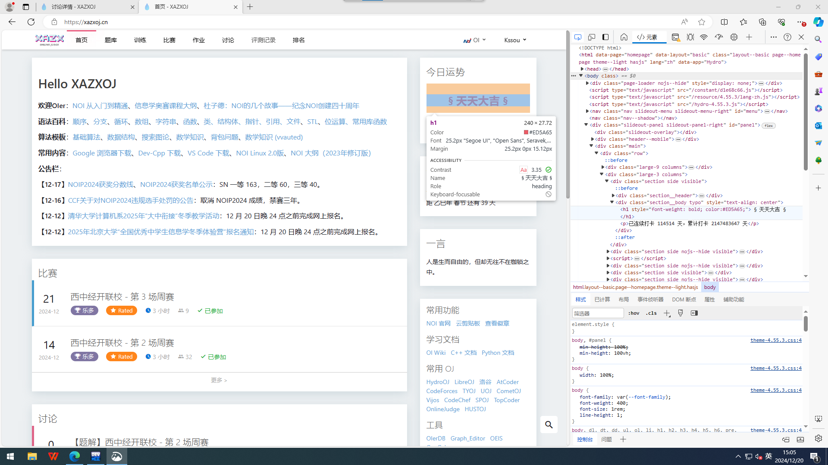Open 题库 in the site navigation
The image size is (828, 465).
(x=110, y=40)
